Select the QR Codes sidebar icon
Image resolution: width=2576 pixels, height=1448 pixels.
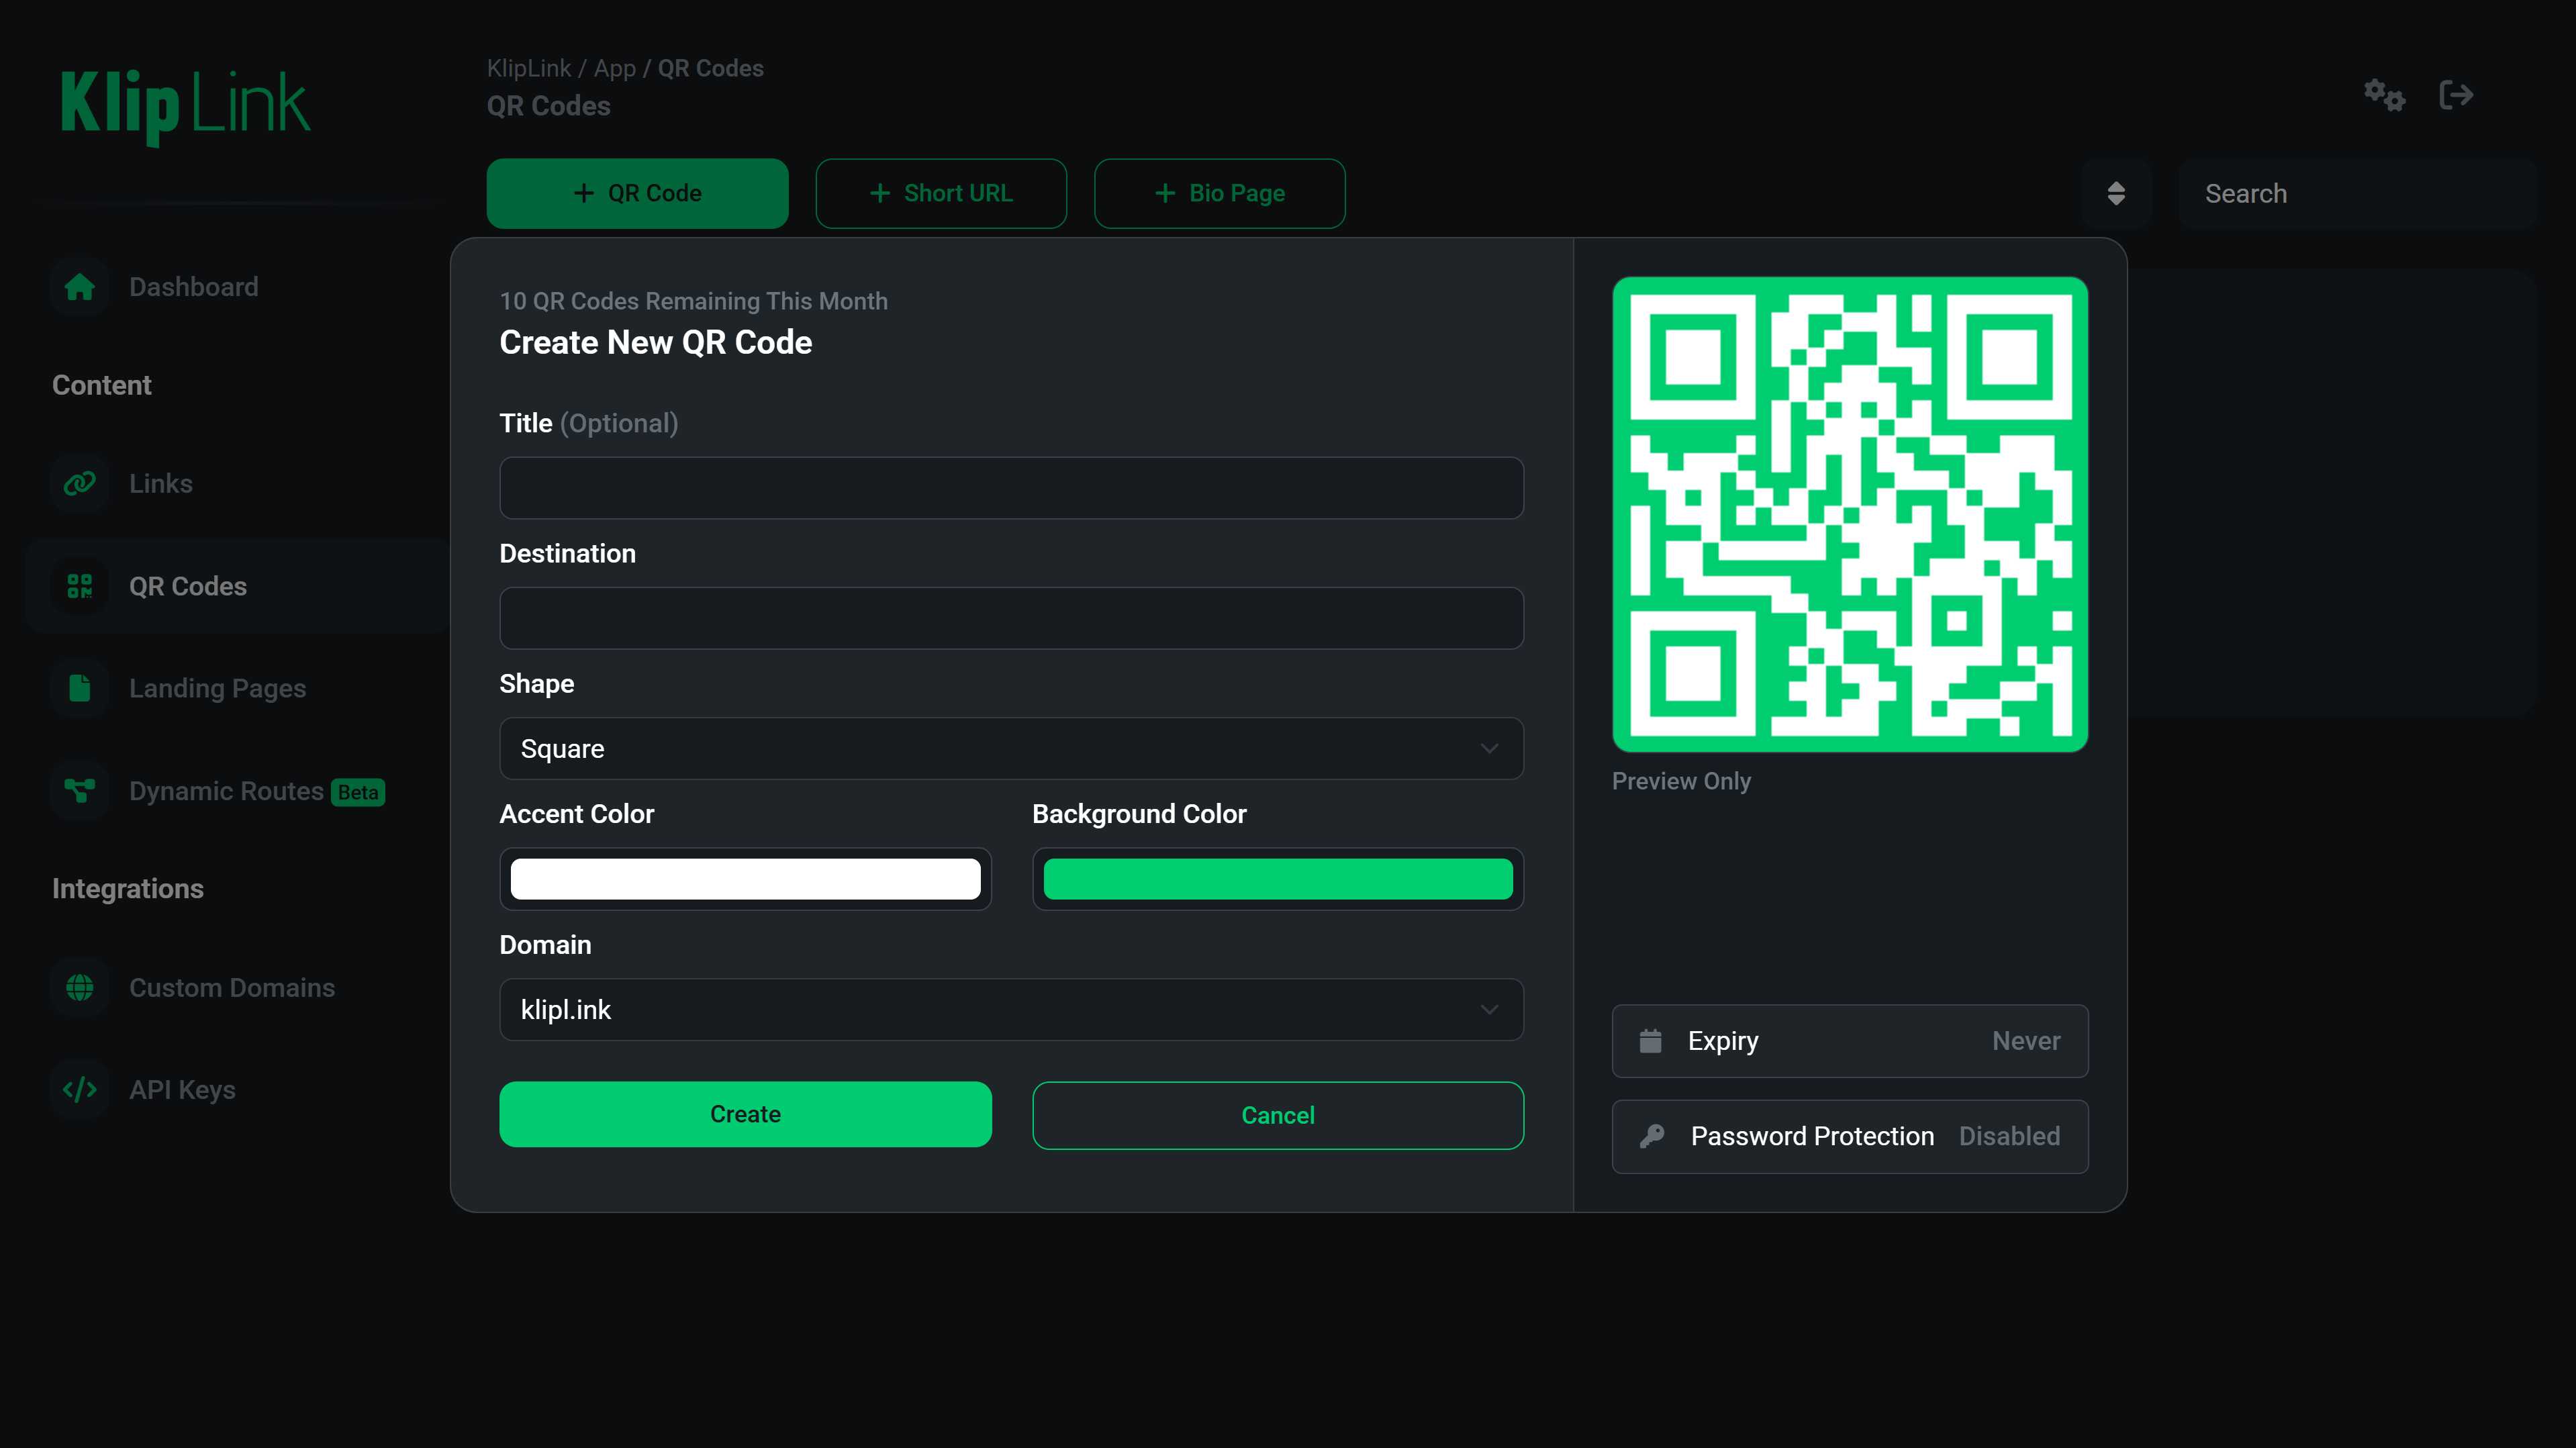[80, 586]
